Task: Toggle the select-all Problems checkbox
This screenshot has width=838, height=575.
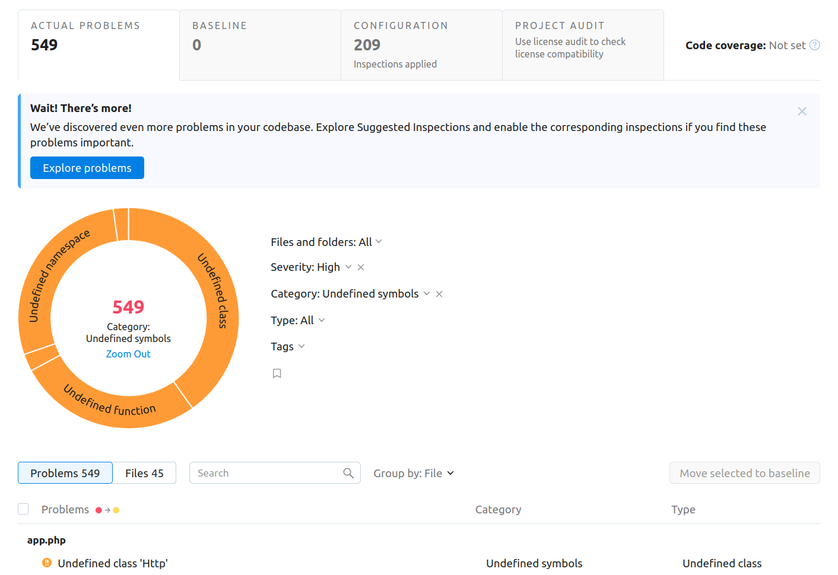Action: click(x=23, y=509)
